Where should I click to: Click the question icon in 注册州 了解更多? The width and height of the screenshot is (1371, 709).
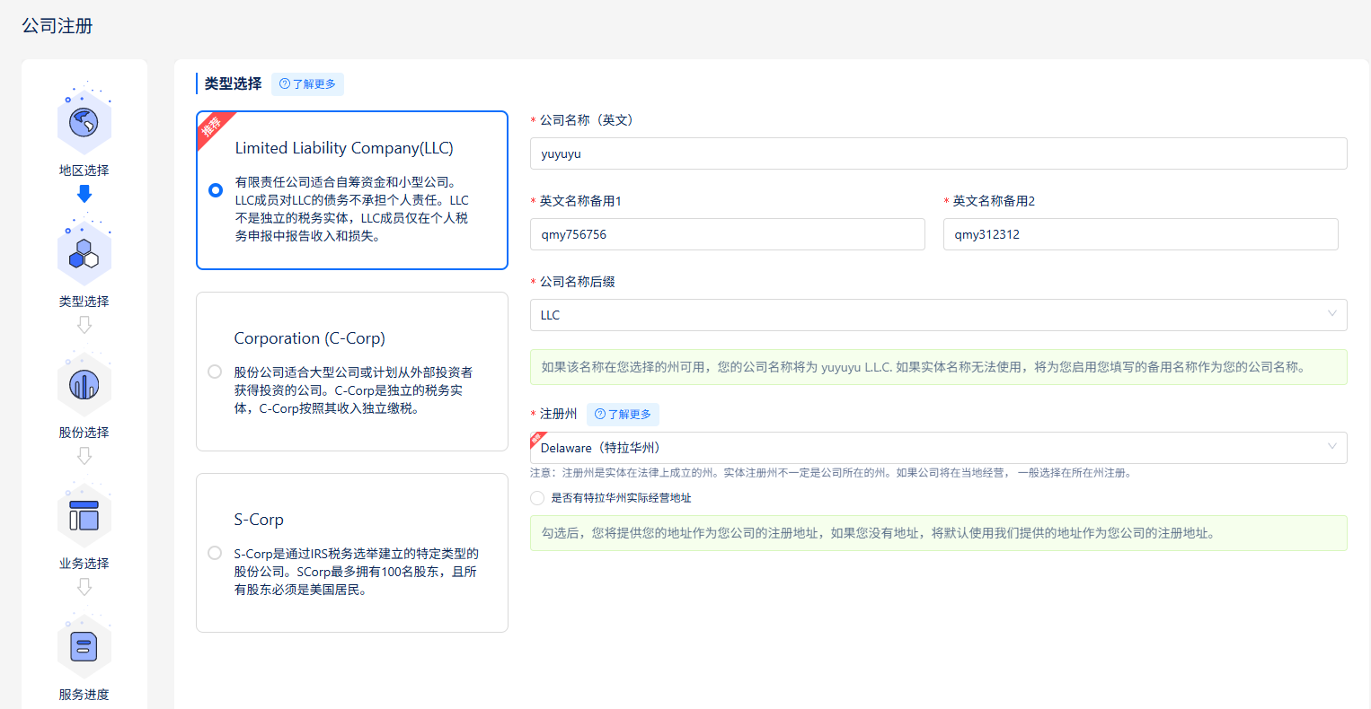point(600,415)
